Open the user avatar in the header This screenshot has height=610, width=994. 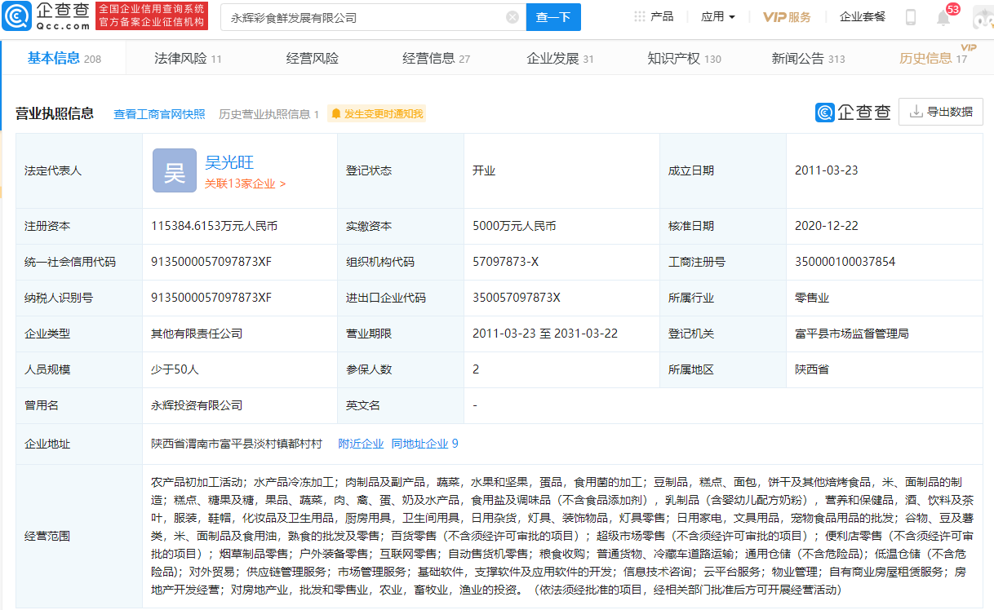(x=983, y=17)
